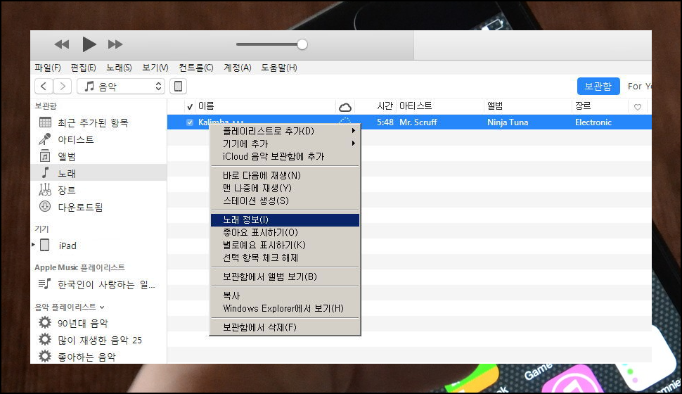Choose 선택 항목 체크 해제
This screenshot has width=682, height=394.
[x=285, y=258]
